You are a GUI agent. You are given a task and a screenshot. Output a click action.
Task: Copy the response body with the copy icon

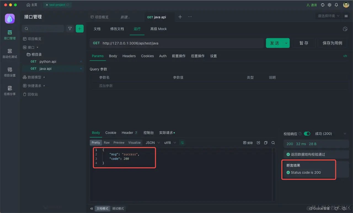point(266,143)
